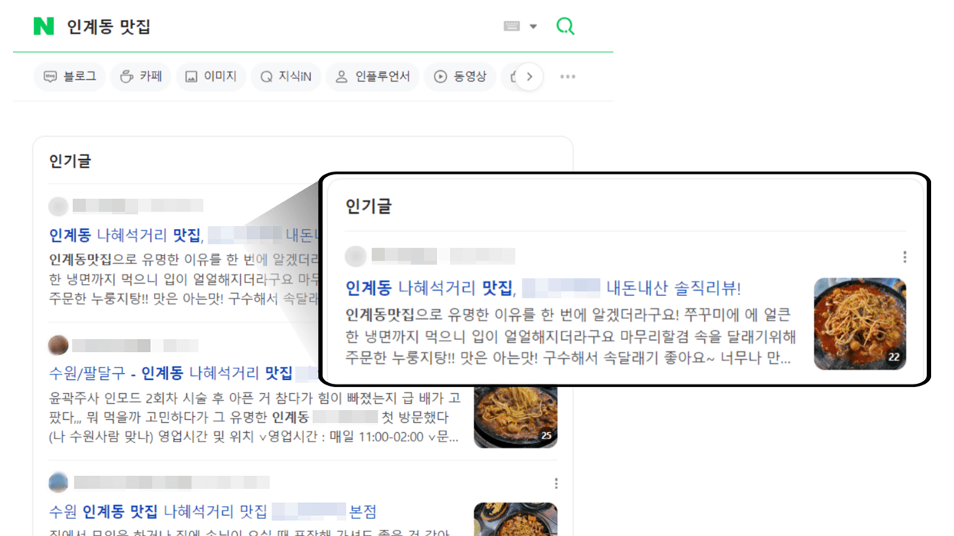
Task: Show more tabs with the right chevron
Action: pyautogui.click(x=529, y=77)
